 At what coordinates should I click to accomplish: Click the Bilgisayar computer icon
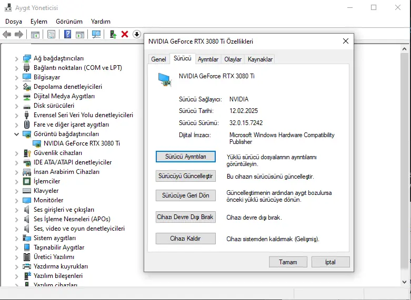[27, 77]
